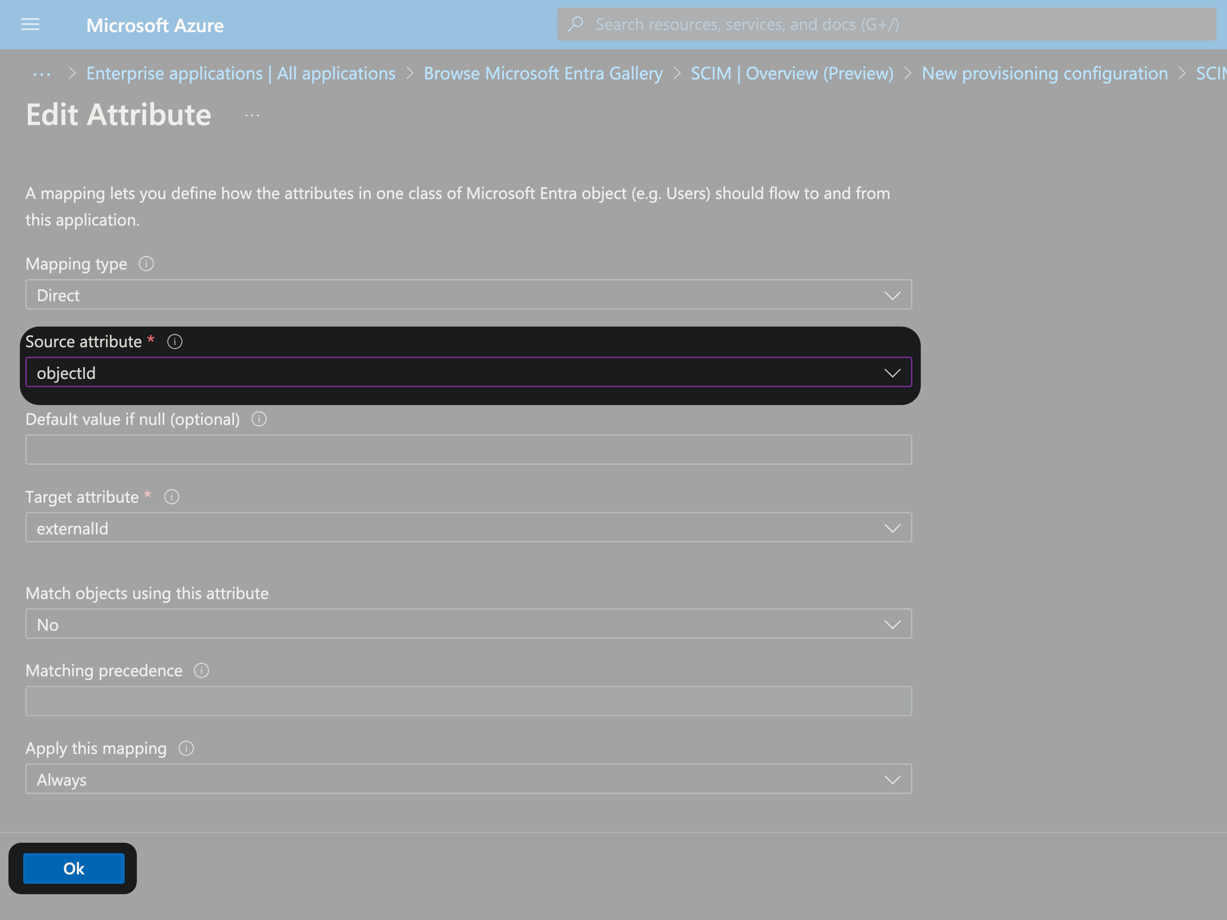
Task: Open SCIM | Overview (Preview) breadcrumb
Action: (x=792, y=73)
